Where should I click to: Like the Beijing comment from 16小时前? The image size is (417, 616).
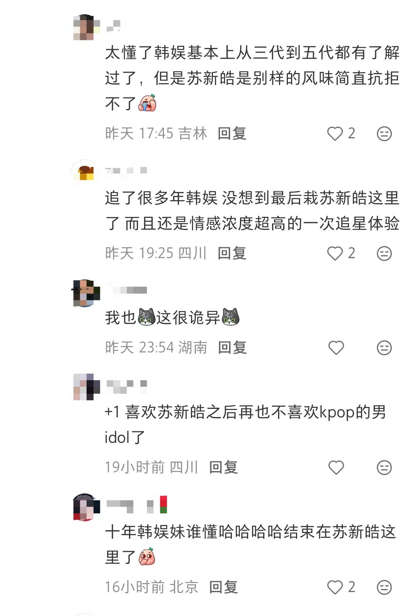335,587
